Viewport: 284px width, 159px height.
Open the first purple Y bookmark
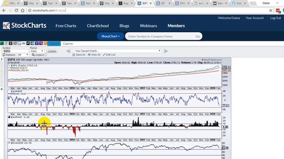(x=37, y=43)
